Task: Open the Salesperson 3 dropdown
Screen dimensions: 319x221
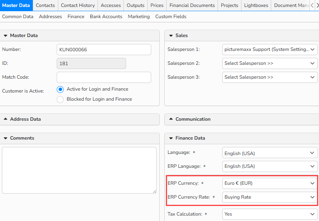Action: (270, 77)
